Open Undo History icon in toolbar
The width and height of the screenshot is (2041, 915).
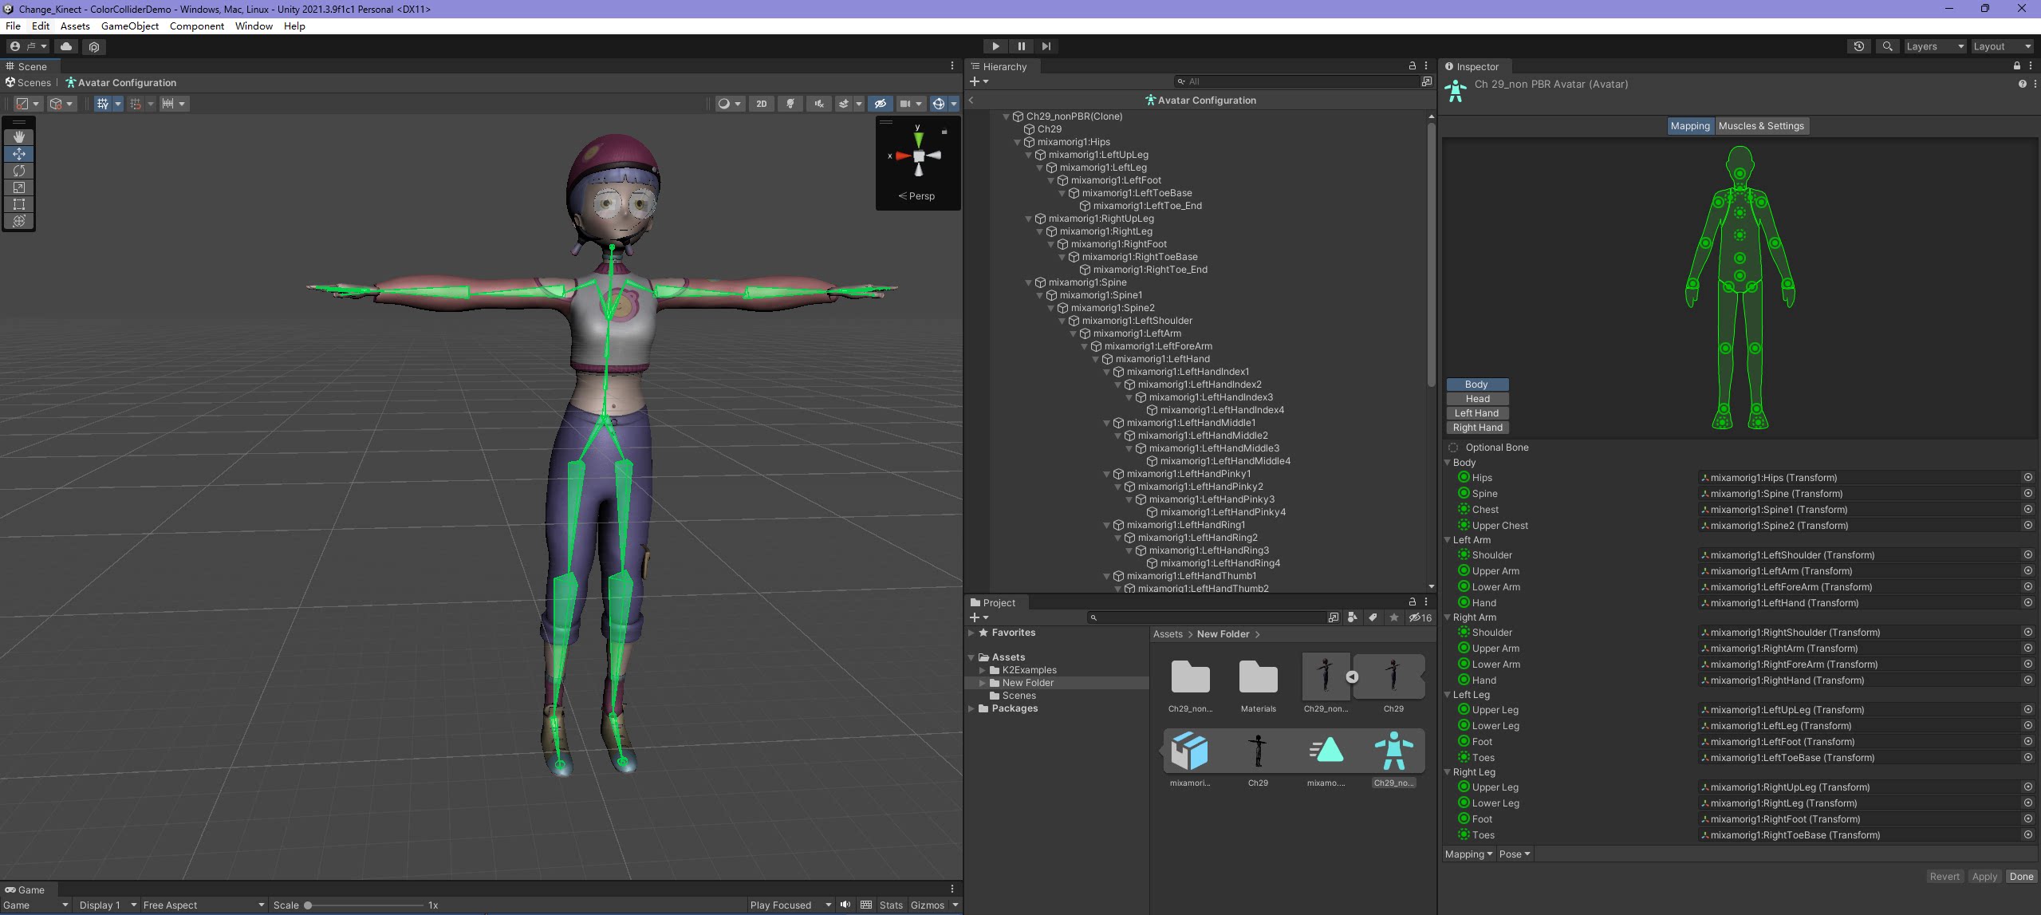pyautogui.click(x=1859, y=46)
